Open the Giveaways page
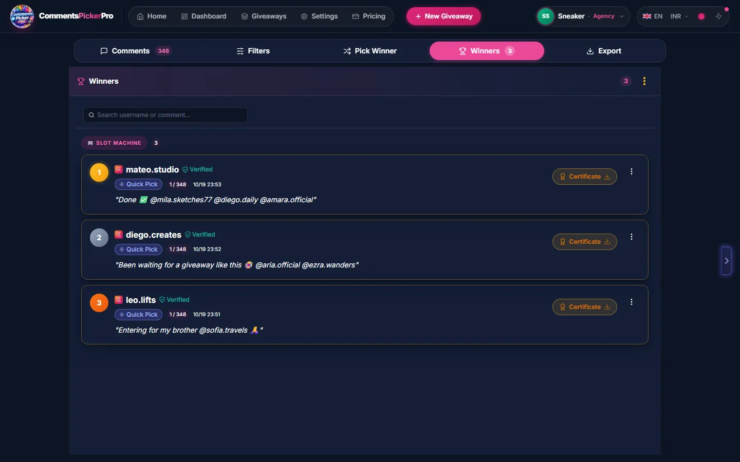The image size is (740, 462). (x=264, y=16)
